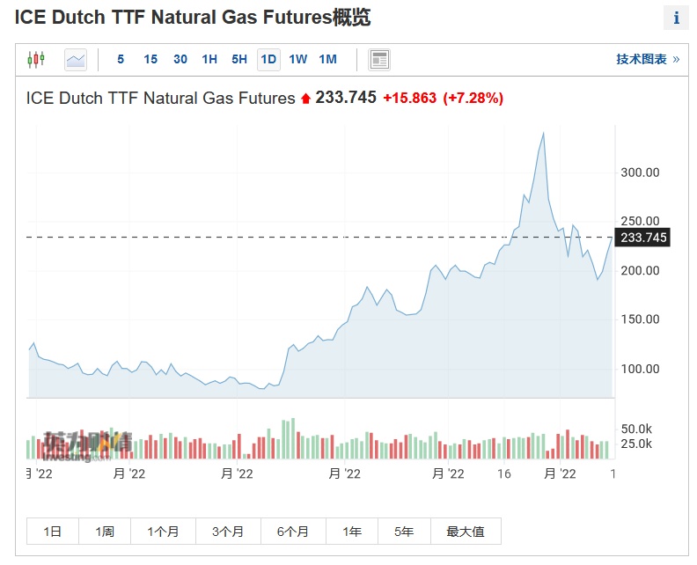Click the info icon at top right
Screen dimensions: 697x565
(x=676, y=18)
